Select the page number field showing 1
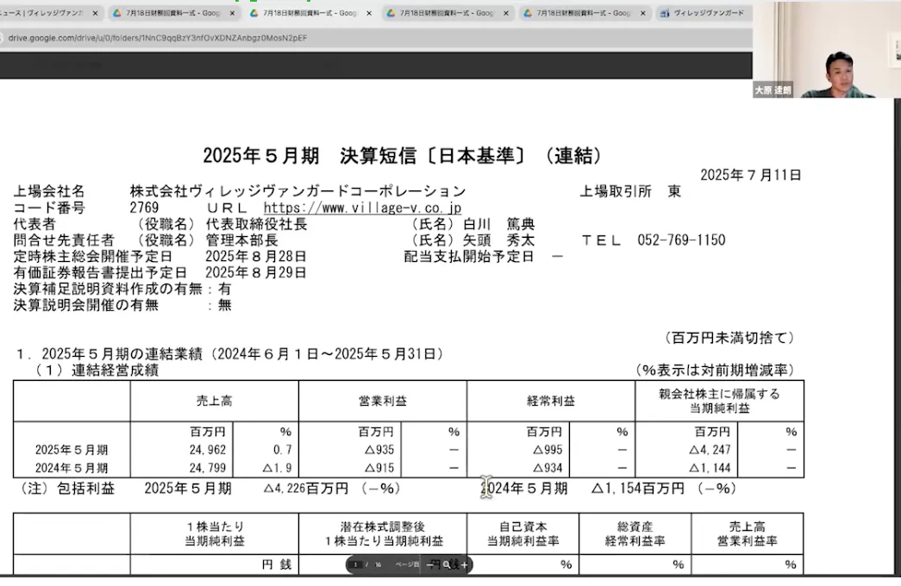 [355, 564]
